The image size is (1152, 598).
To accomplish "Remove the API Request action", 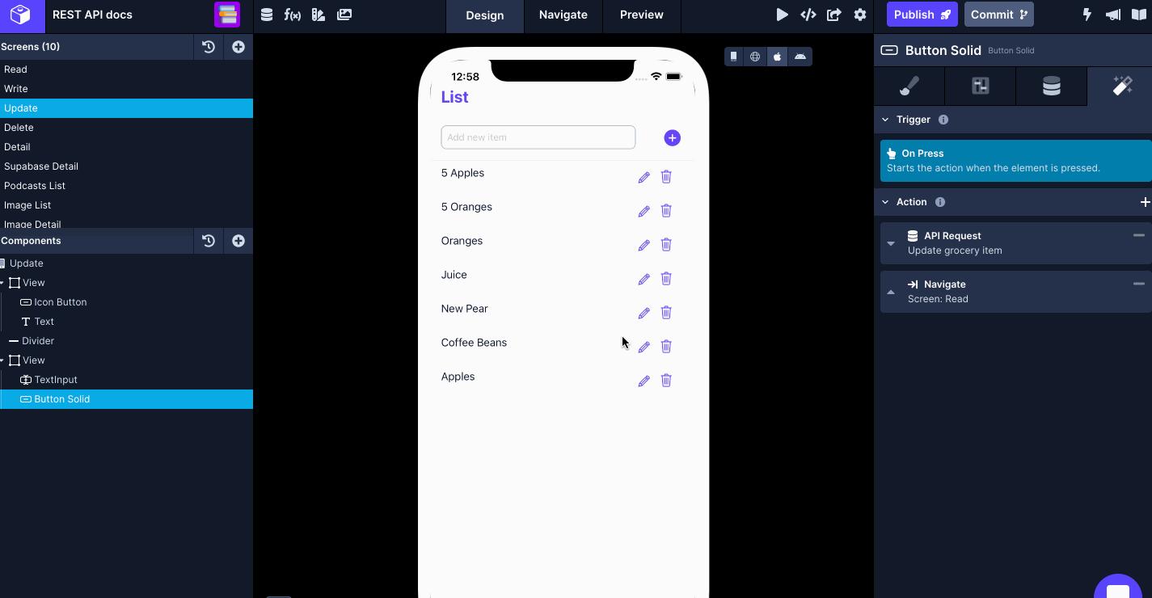I will point(1139,235).
